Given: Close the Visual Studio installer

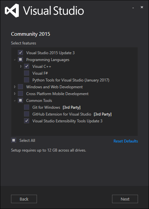Looking at the screenshot, I should coord(142,7).
